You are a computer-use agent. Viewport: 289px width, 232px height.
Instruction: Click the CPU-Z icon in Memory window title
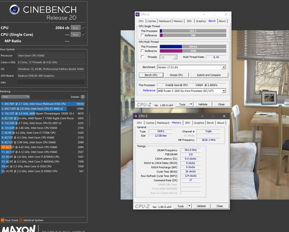click(135, 116)
